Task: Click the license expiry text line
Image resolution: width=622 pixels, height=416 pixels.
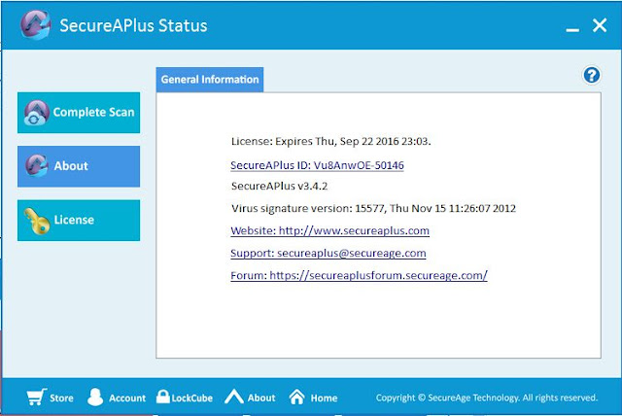Action: (x=330, y=141)
